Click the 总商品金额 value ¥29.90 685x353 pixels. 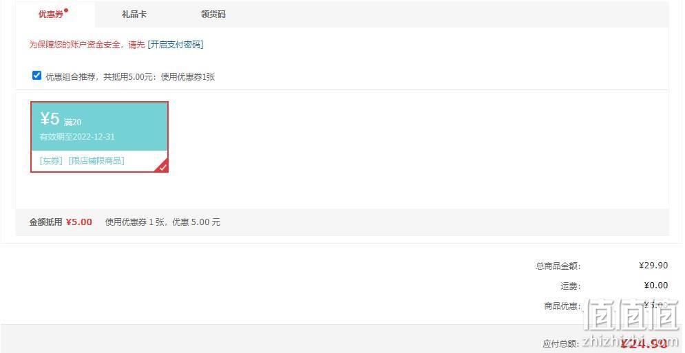pyautogui.click(x=653, y=265)
